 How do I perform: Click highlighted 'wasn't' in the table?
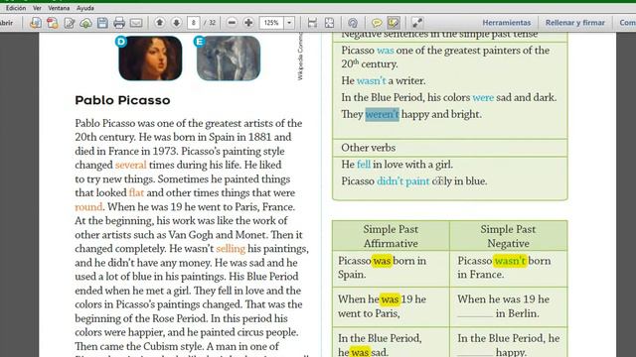(510, 261)
